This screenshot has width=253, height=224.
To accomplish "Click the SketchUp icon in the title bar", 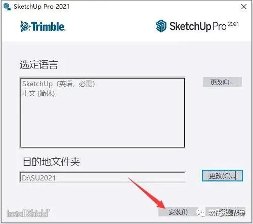I will 7,7.
